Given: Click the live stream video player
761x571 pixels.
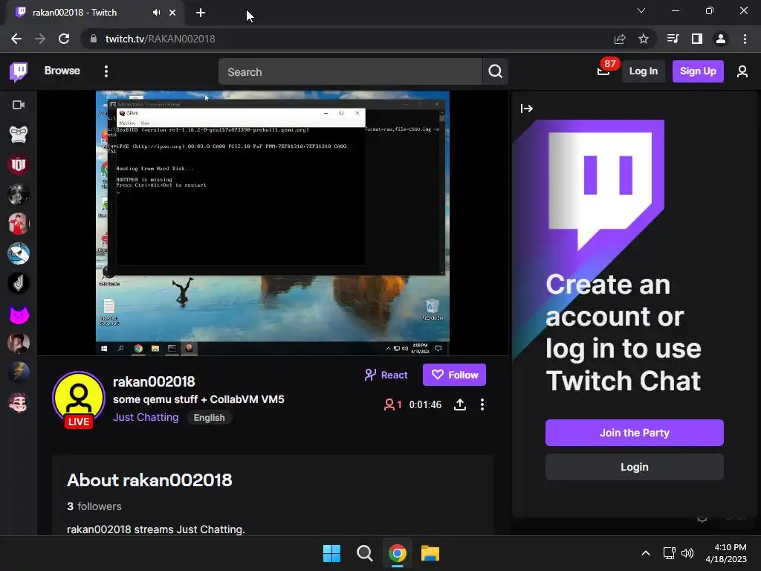Looking at the screenshot, I should (273, 223).
